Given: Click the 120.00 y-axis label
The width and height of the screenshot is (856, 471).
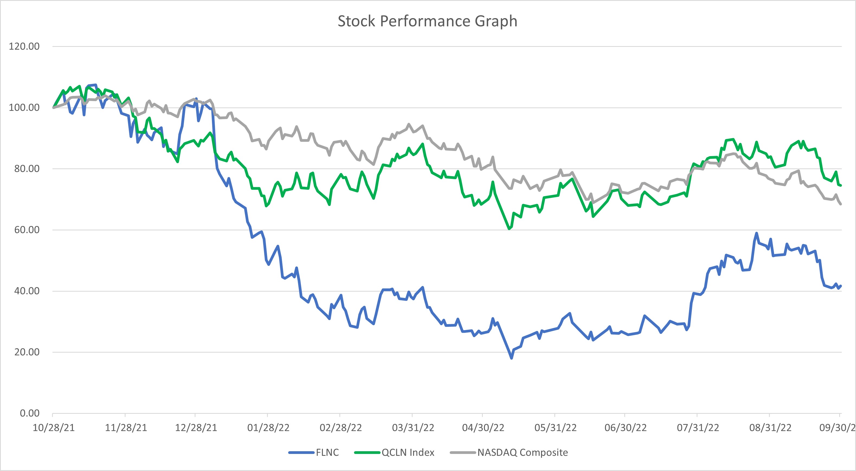Looking at the screenshot, I should pos(24,46).
